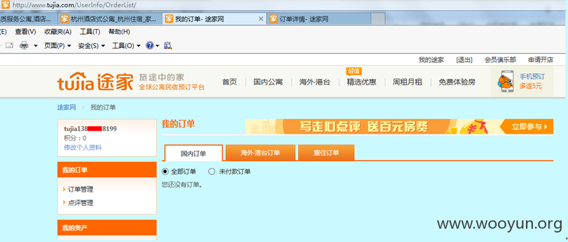Click the read mail envelope icon

coord(10,46)
